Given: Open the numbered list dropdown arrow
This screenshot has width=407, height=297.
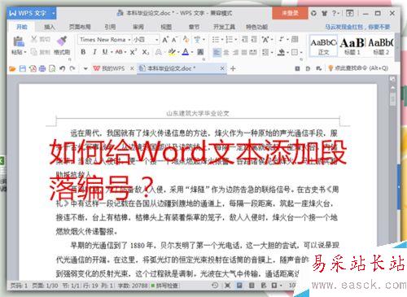Looking at the screenshot, I should point(235,40).
